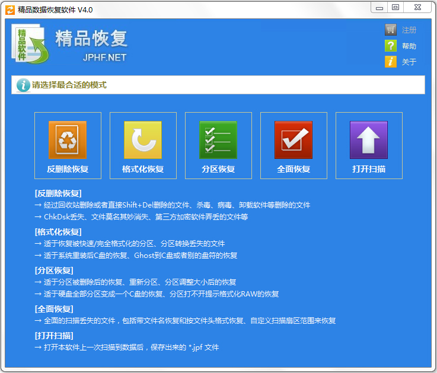Viewport: 437px width, 373px height.
Task: Click the 精品恢复 logo icon
Action: [30, 44]
